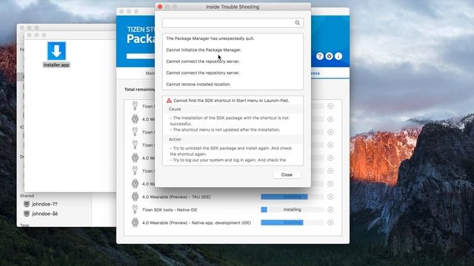Screen dimensions: 474x266
Task: Click the TAU (IDE) installing progress bar
Action: [x=292, y=197]
